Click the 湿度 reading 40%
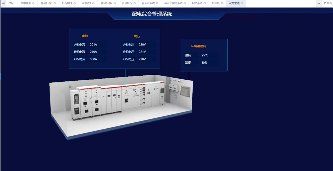The image size is (333, 171). pyautogui.click(x=204, y=63)
